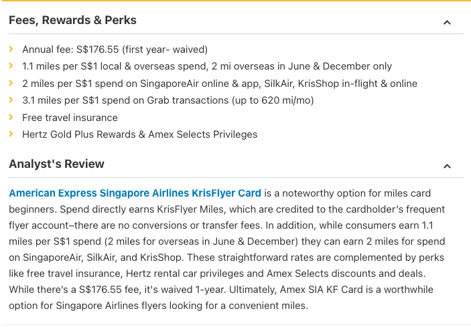Click the bullet arrow beside Annual fee
The width and height of the screenshot is (471, 327).
(11, 49)
